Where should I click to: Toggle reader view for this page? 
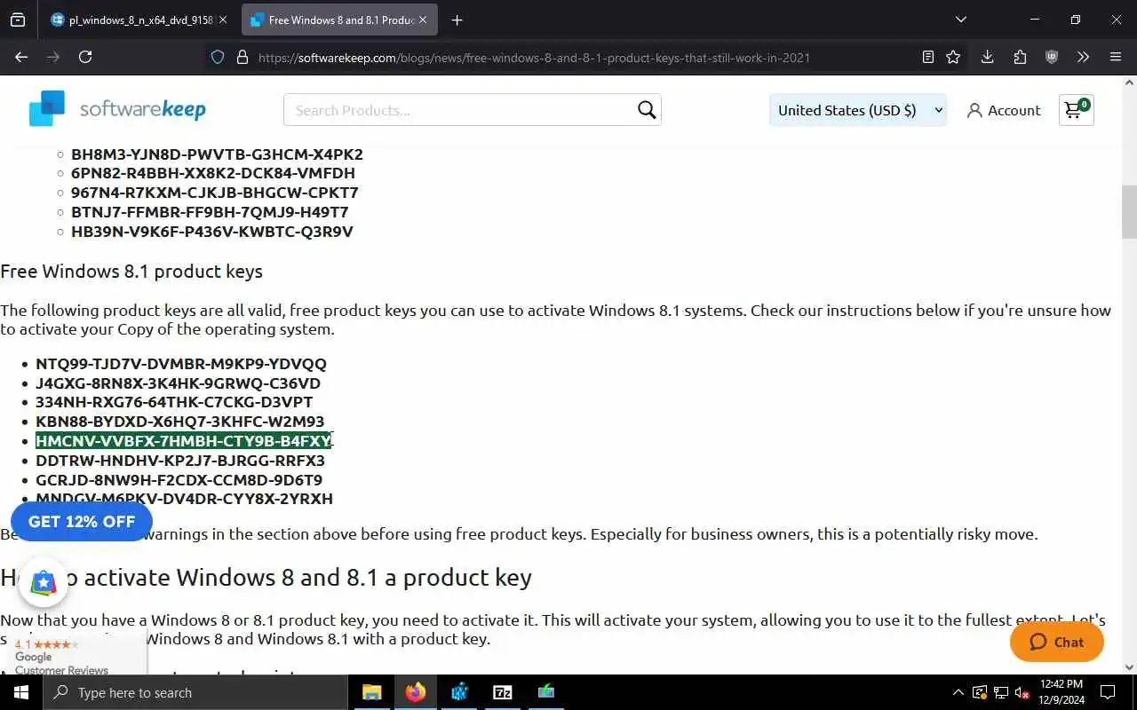click(928, 57)
